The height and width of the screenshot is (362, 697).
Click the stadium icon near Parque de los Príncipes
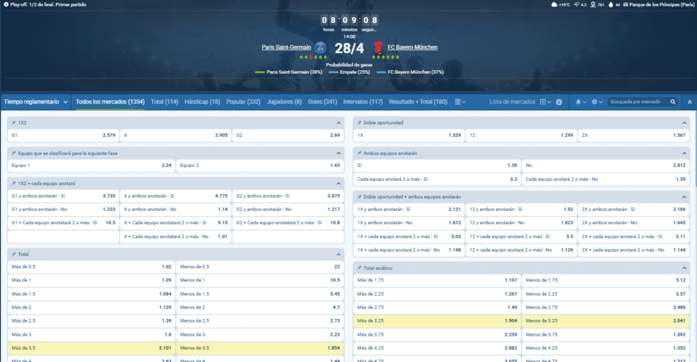click(x=626, y=4)
